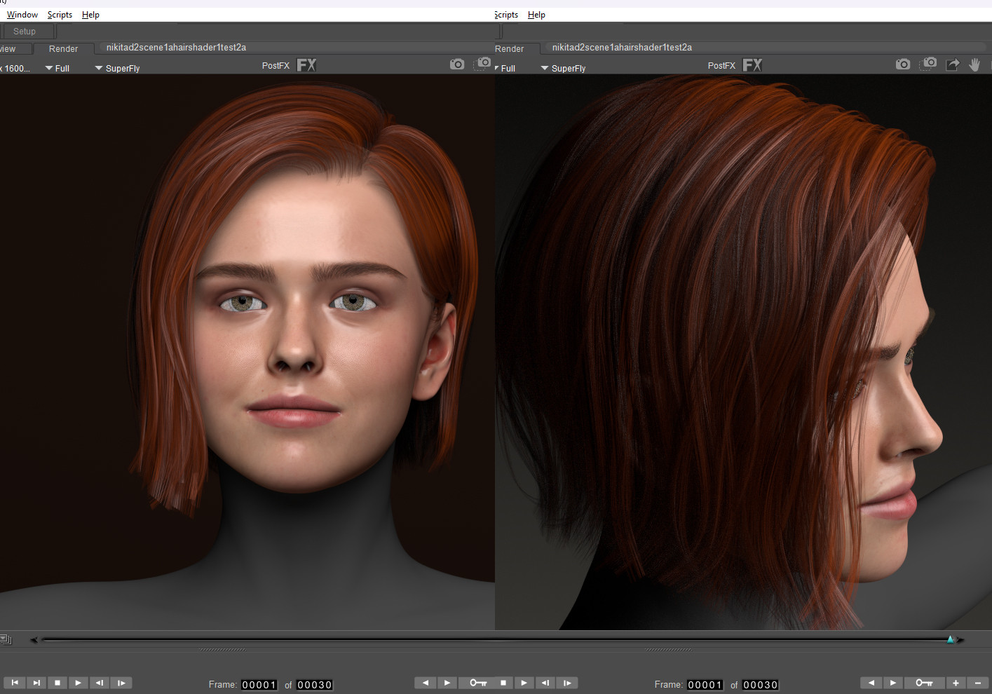Click the PostFX label in the left render pane
The height and width of the screenshot is (694, 992).
click(x=276, y=66)
